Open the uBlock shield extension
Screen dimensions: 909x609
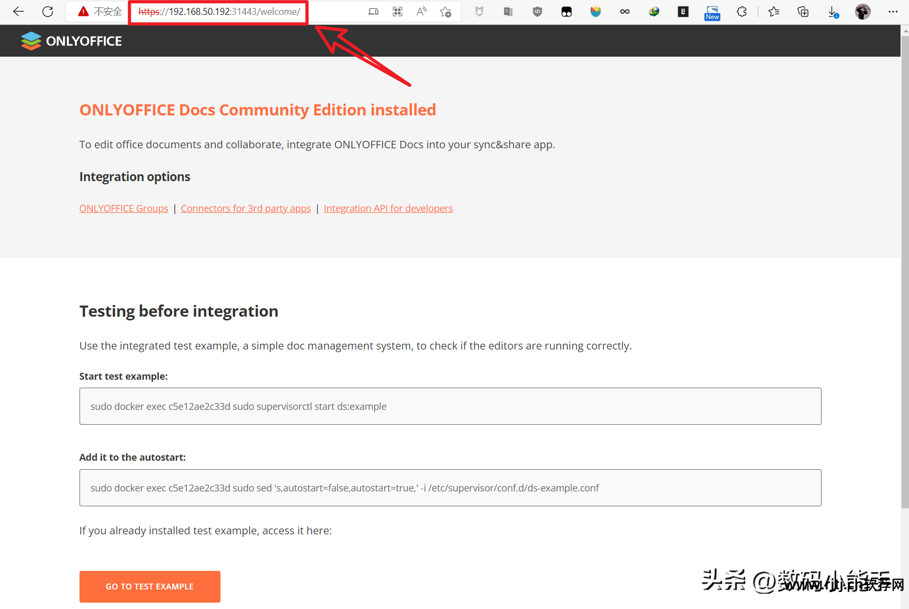pyautogui.click(x=537, y=12)
